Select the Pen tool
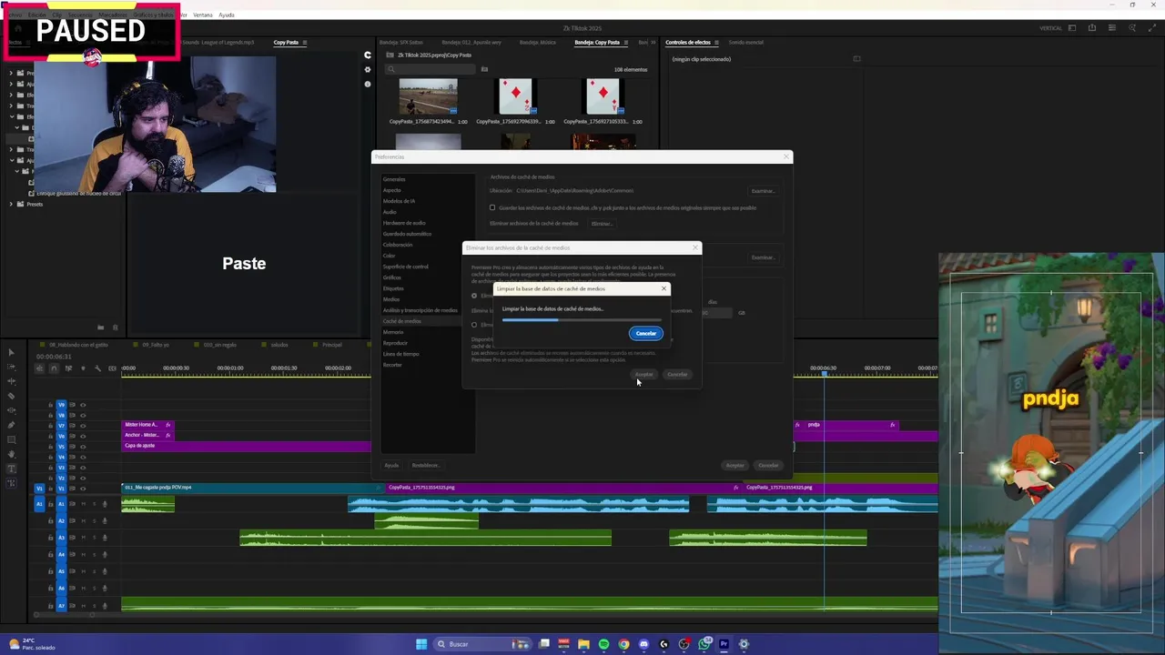 (x=11, y=425)
